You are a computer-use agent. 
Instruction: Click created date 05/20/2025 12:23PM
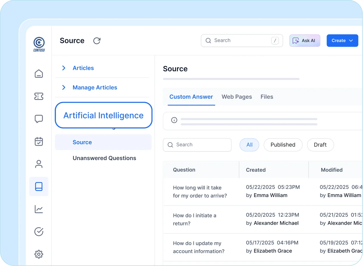[x=272, y=215]
